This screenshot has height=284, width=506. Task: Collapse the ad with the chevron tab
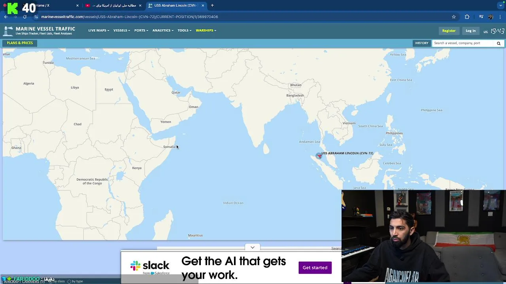[252, 247]
